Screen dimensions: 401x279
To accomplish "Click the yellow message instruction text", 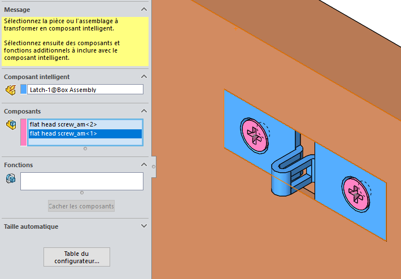I will (x=75, y=41).
